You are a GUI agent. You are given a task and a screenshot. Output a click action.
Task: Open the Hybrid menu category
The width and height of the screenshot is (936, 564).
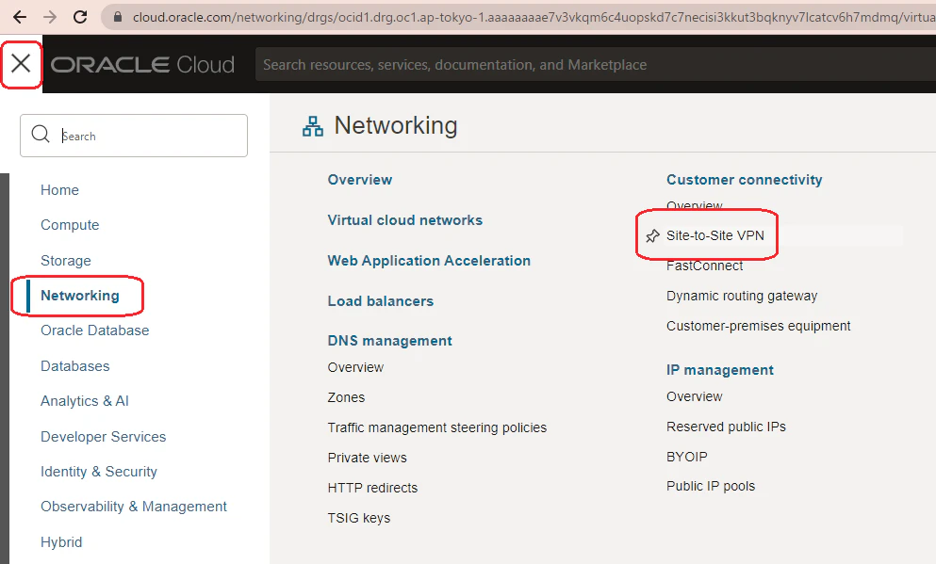pos(61,542)
